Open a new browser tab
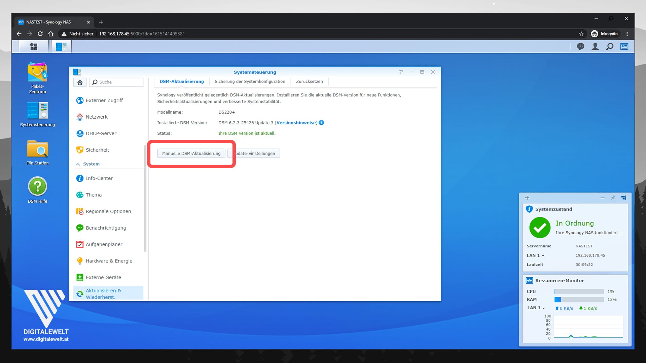The image size is (646, 363). [101, 22]
